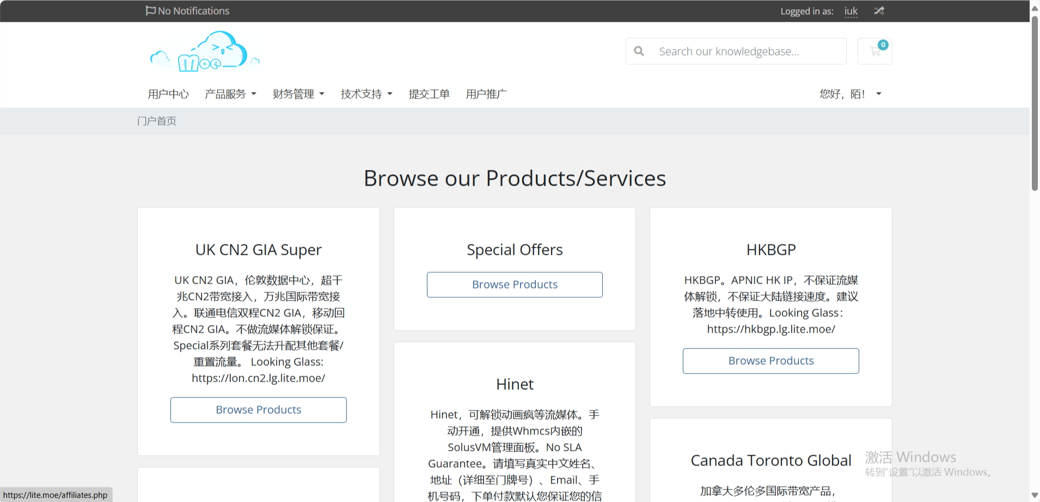1040x502 pixels.
Task: Browse products under UK CN2 GIA Super
Action: (x=259, y=410)
